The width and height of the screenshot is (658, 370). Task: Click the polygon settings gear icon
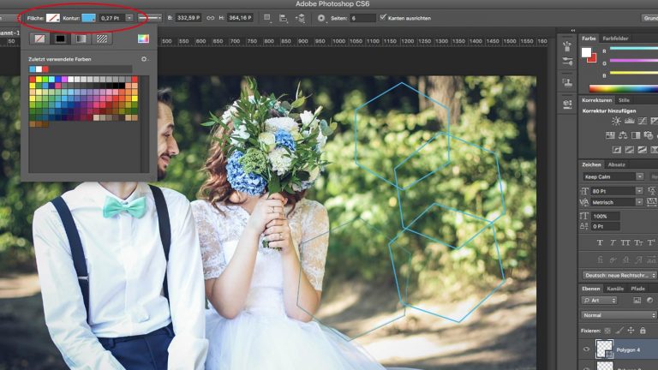tap(321, 17)
